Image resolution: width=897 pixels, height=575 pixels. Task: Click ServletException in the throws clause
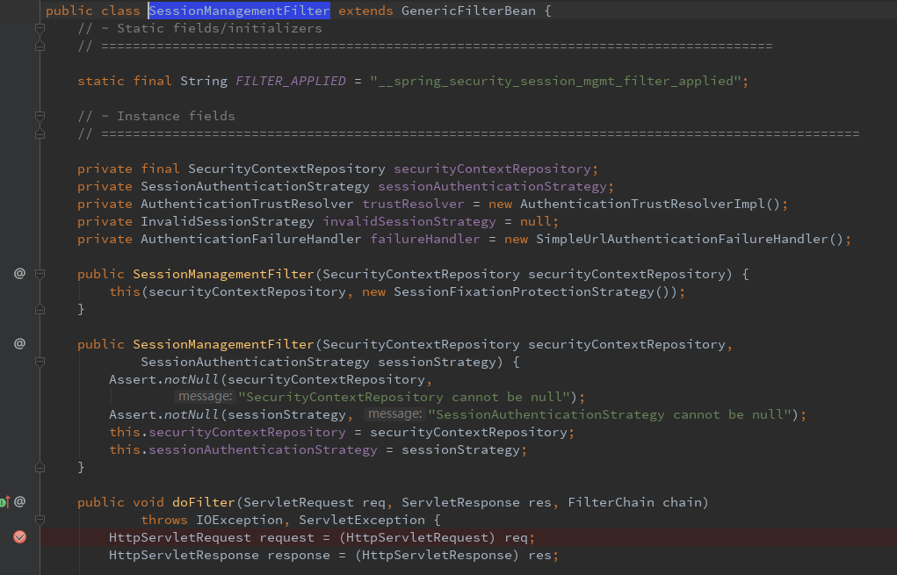coord(362,520)
